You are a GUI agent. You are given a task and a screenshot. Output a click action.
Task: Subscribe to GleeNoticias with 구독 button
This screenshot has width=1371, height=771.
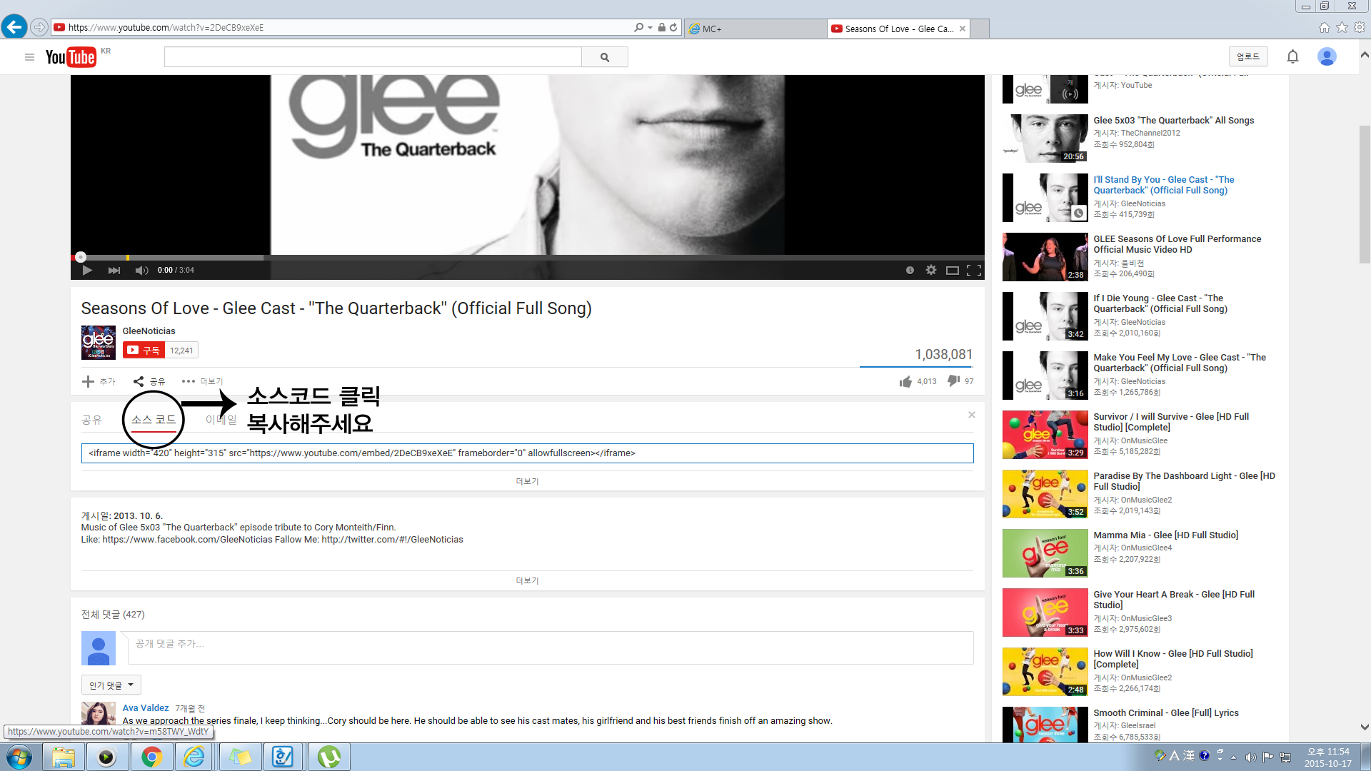click(144, 351)
